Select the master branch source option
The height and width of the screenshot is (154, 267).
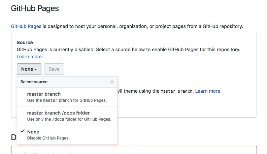pyautogui.click(x=44, y=94)
